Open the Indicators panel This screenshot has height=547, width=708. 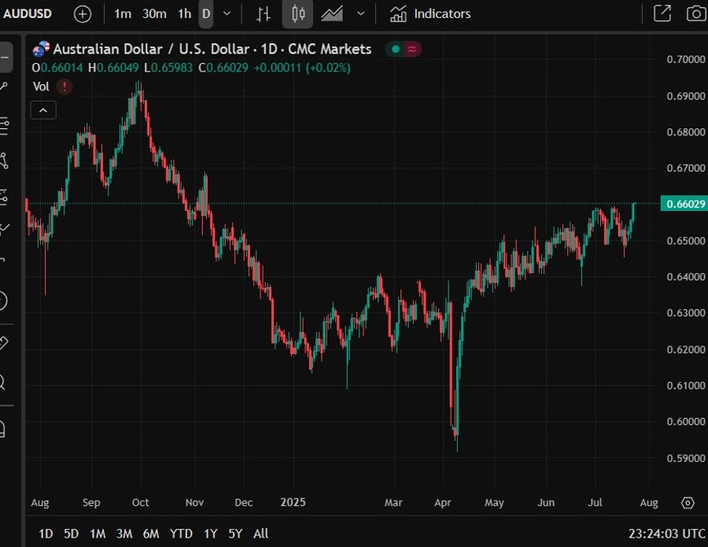pos(431,13)
